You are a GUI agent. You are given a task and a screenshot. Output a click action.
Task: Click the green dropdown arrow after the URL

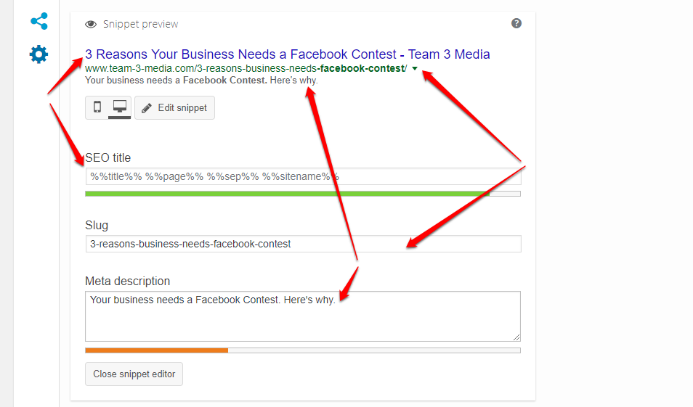click(415, 68)
